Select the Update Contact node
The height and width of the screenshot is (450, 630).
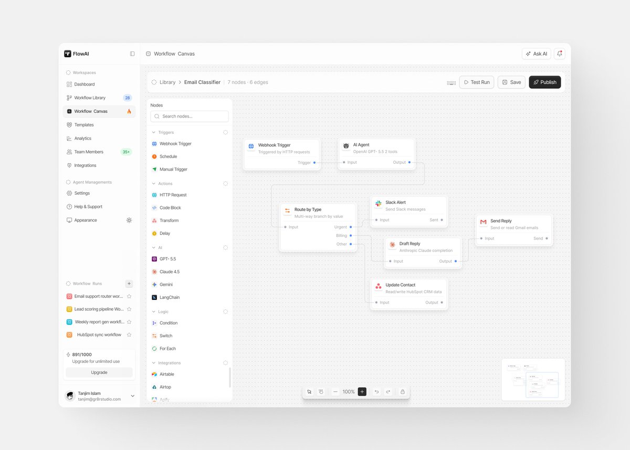tap(409, 295)
